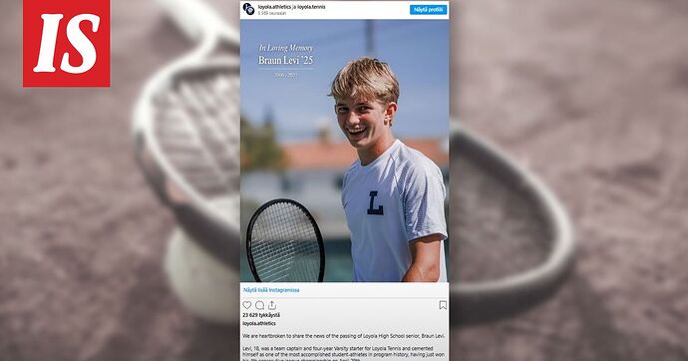The height and width of the screenshot is (361, 688).
Task: Click the caption paragraph about team captain Levi
Action: pyautogui.click(x=344, y=354)
